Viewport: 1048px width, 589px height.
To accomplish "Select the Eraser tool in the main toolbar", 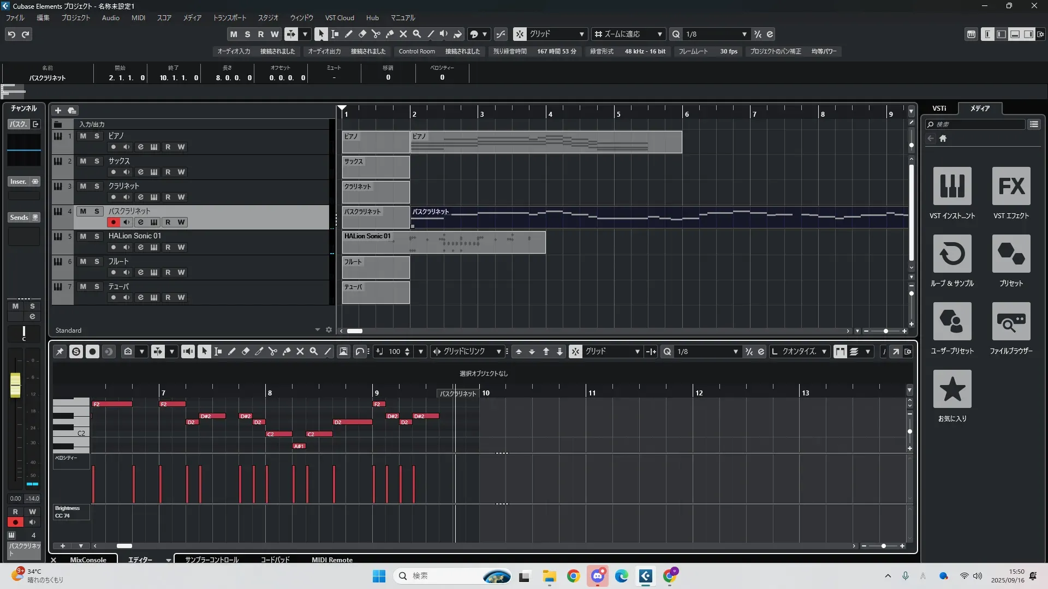I will coord(362,34).
